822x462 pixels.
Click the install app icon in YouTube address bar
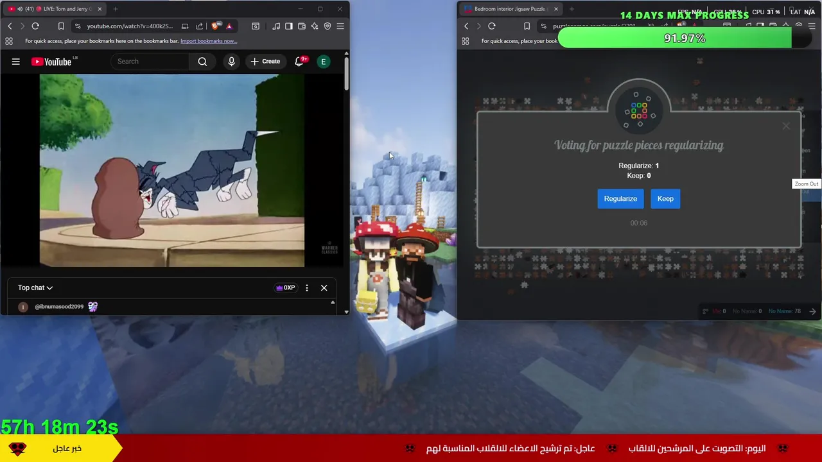pyautogui.click(x=185, y=26)
